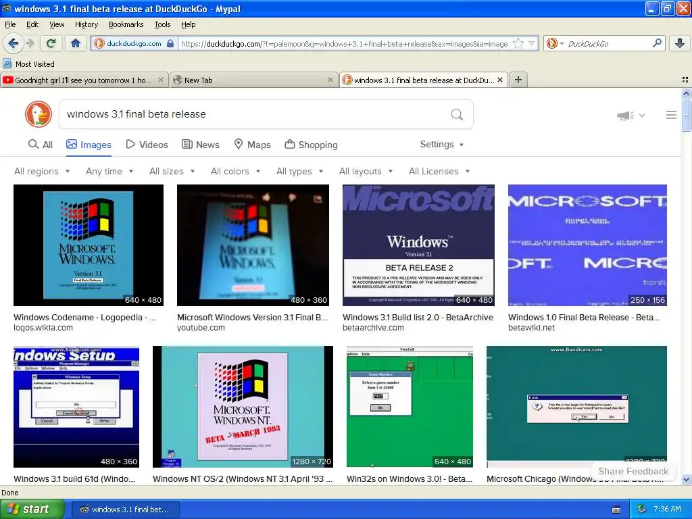Select the search engine DuckDuckGo icon dropdown
Viewport: 692px width, 519px height.
click(x=555, y=43)
